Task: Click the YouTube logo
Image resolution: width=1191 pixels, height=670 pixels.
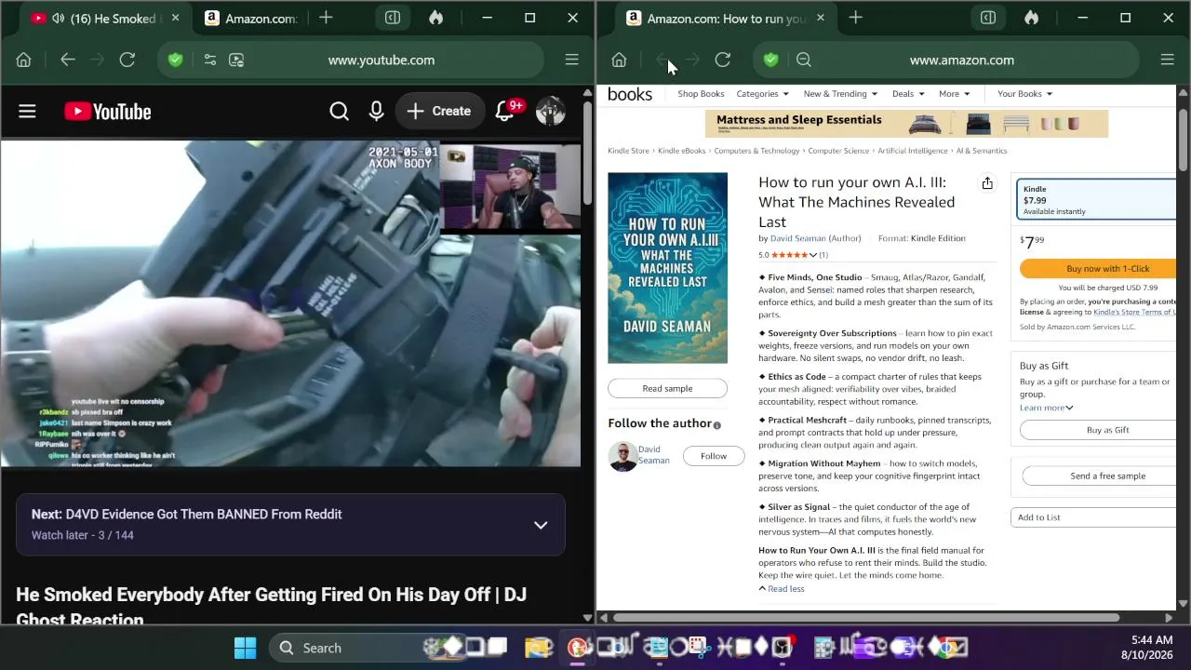Action: pyautogui.click(x=108, y=112)
